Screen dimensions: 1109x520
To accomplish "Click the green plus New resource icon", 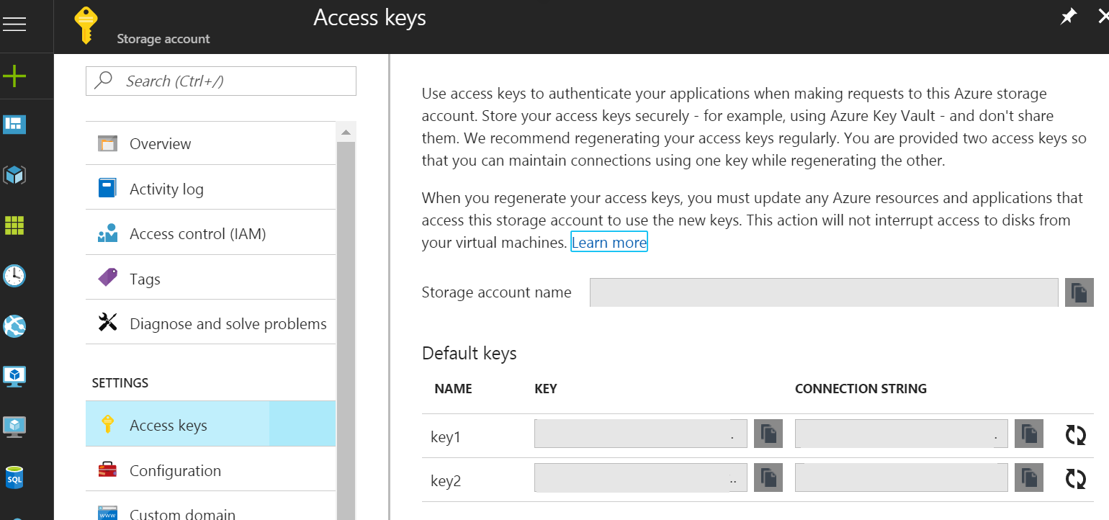I will coord(14,76).
